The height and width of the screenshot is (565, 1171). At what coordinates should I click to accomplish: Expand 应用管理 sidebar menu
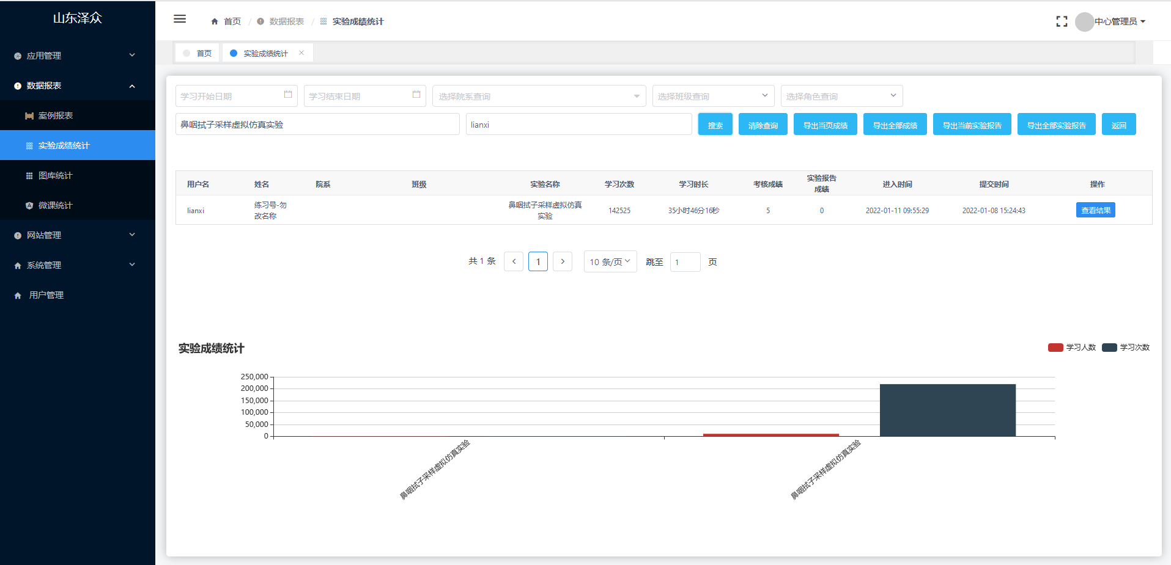point(77,56)
